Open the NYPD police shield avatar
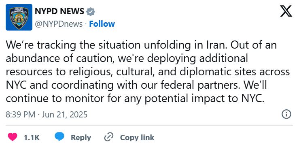Image resolution: width=299 pixels, height=147 pixels. (x=19, y=17)
